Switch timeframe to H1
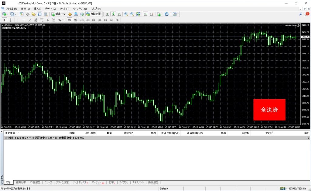This screenshot has height=191, width=311. [x=94, y=20]
